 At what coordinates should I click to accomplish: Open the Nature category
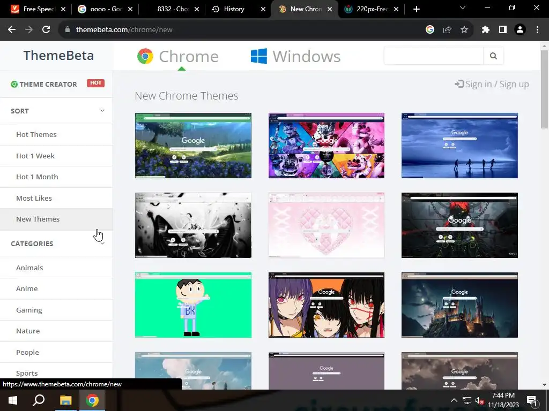pos(28,331)
